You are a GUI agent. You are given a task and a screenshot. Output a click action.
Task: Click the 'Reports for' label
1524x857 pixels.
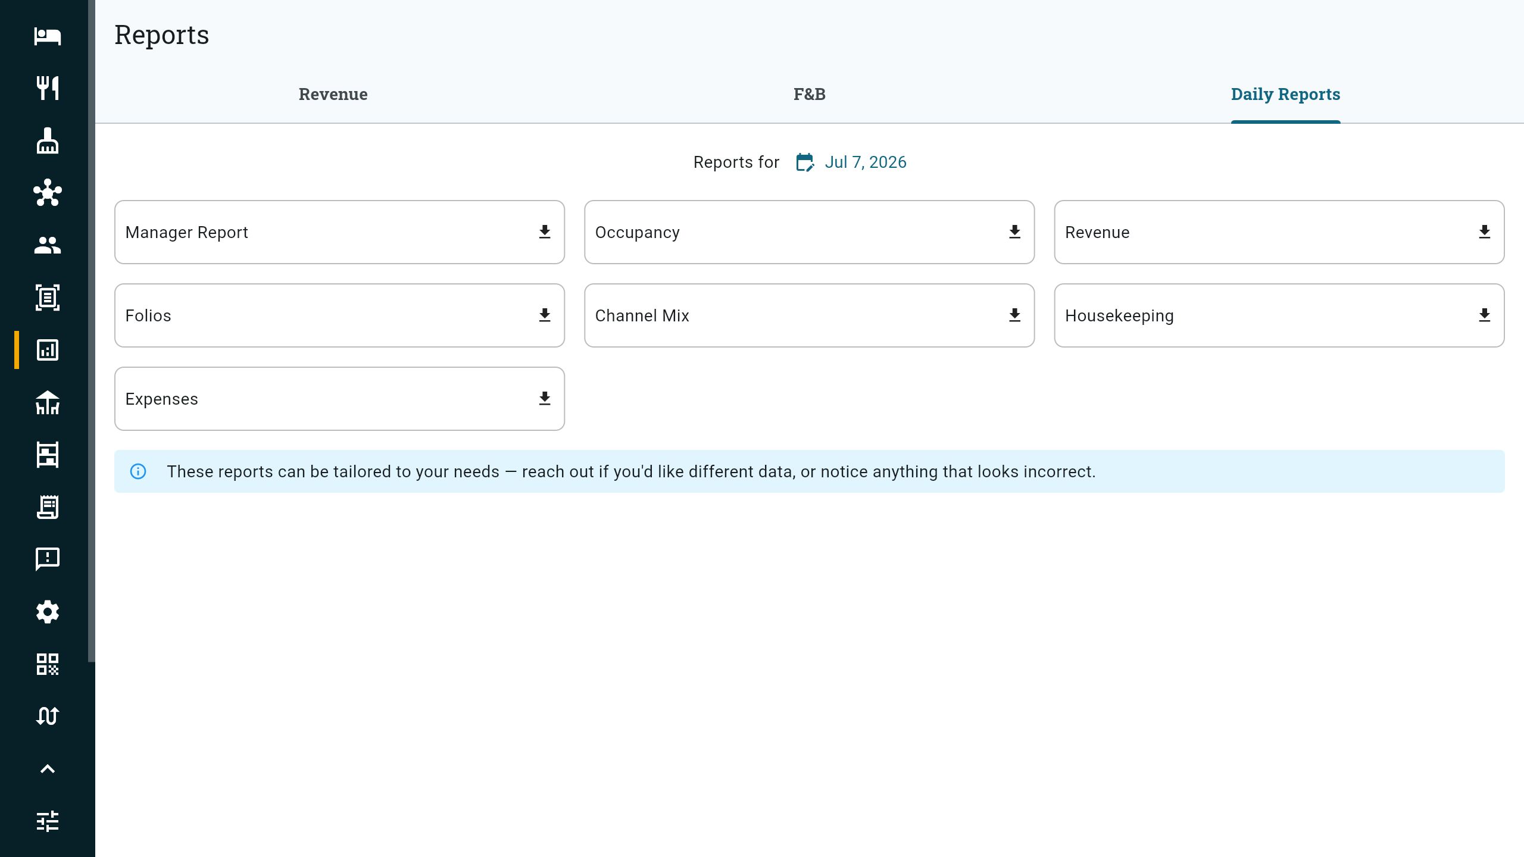(x=736, y=162)
